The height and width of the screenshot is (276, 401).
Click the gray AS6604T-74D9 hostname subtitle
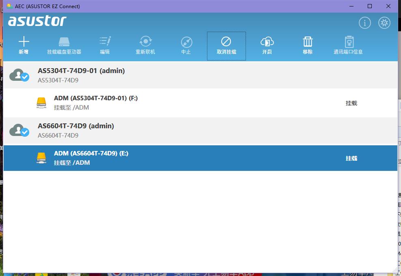click(58, 136)
